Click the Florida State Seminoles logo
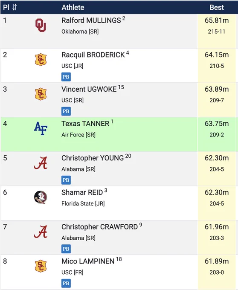 tap(41, 197)
